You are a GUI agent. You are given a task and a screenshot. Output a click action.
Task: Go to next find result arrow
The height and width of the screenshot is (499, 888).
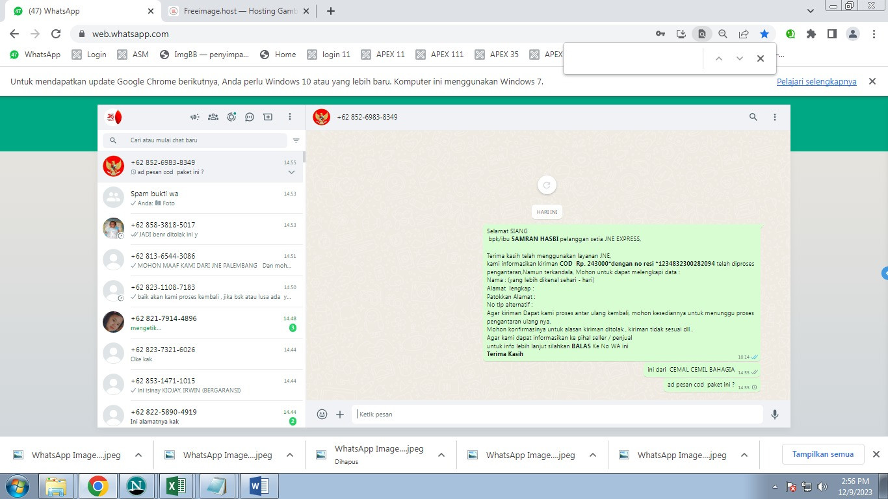[x=739, y=58]
